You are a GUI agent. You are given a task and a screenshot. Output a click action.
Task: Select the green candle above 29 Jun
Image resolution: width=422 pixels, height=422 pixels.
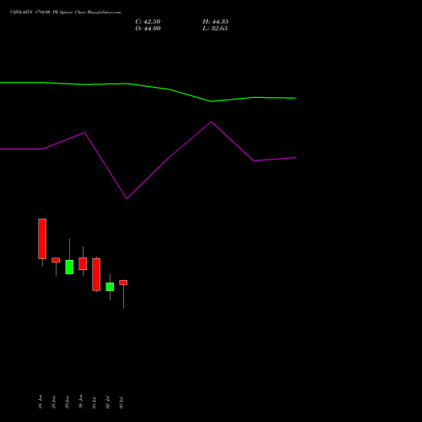point(69,267)
